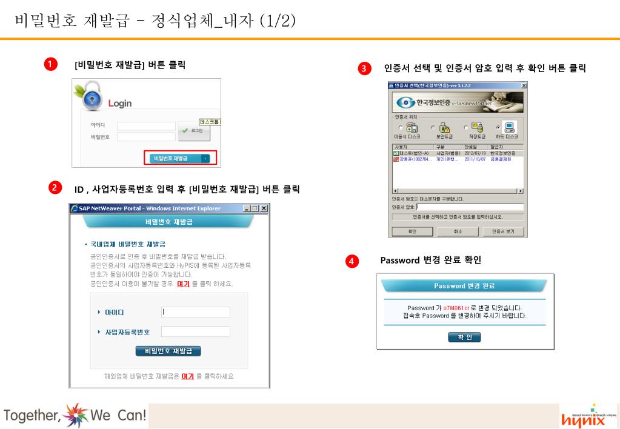Click the Internet Explorer icon in SAP window title
Screen dimensions: 620x429
click(74, 208)
